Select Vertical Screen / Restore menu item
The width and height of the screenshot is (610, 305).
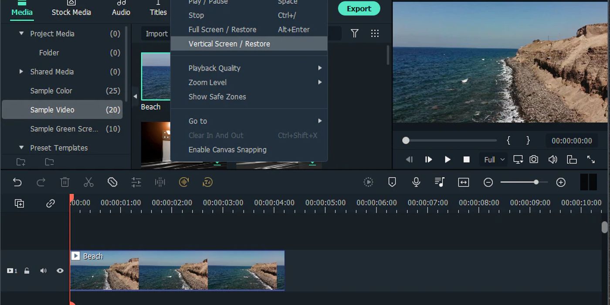[x=229, y=44]
